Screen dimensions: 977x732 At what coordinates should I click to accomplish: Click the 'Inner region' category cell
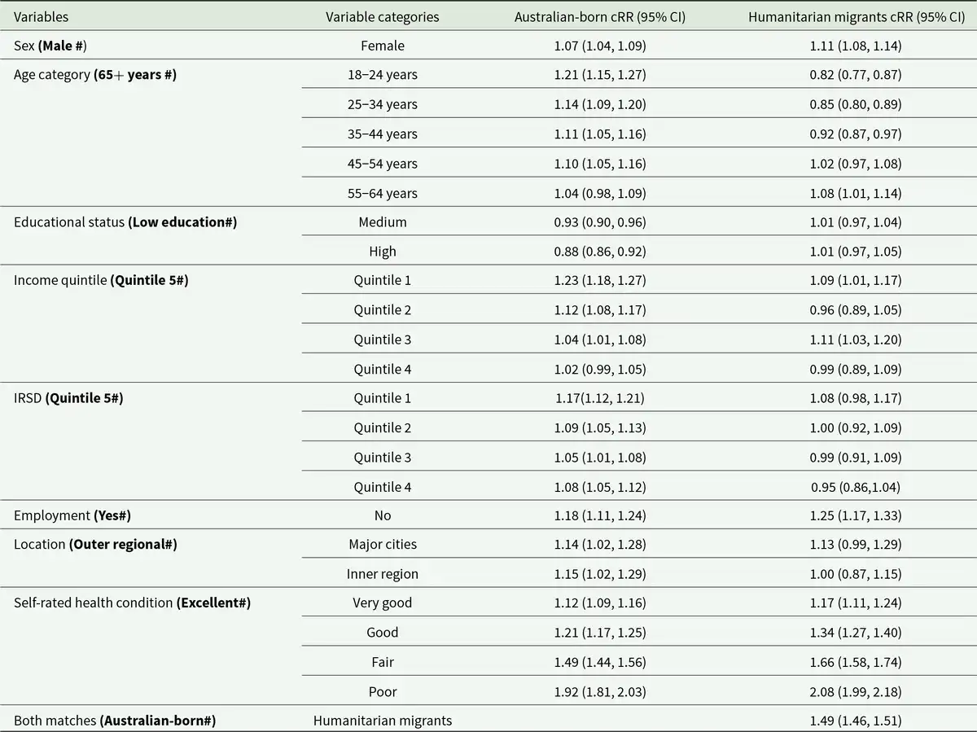coord(382,574)
